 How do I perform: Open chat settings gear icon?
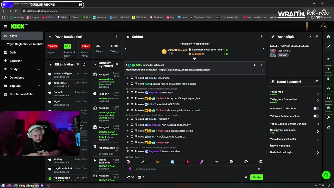coord(246,177)
